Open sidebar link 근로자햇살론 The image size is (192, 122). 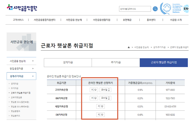[x=16, y=97]
